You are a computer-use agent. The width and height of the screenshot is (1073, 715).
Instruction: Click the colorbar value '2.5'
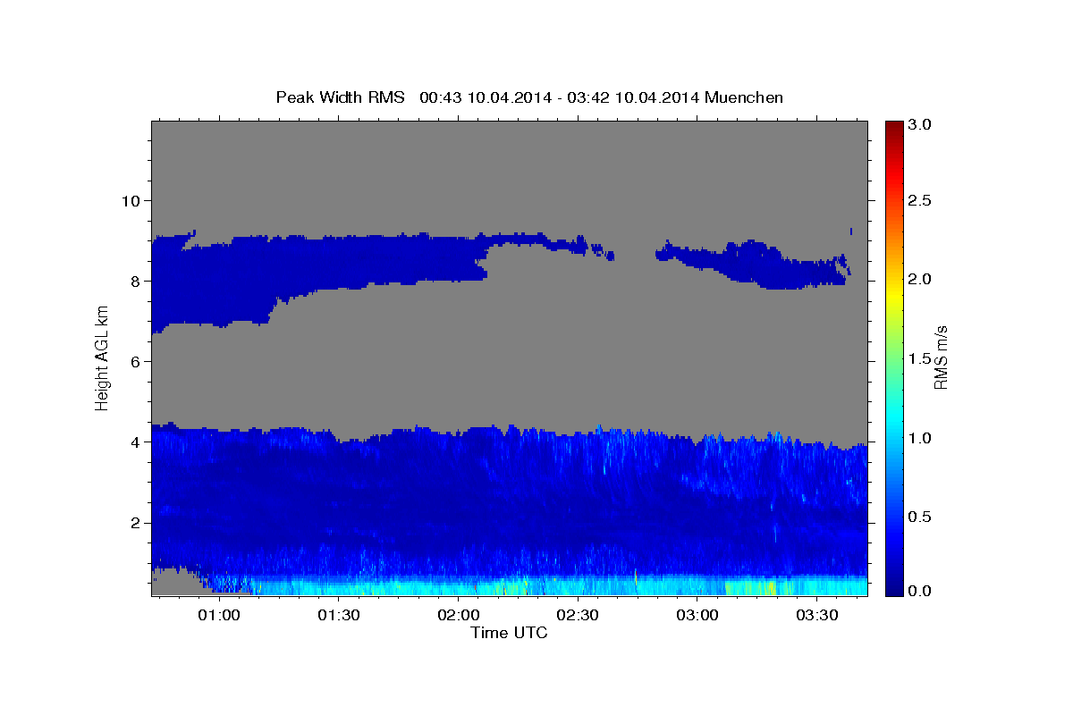[920, 200]
